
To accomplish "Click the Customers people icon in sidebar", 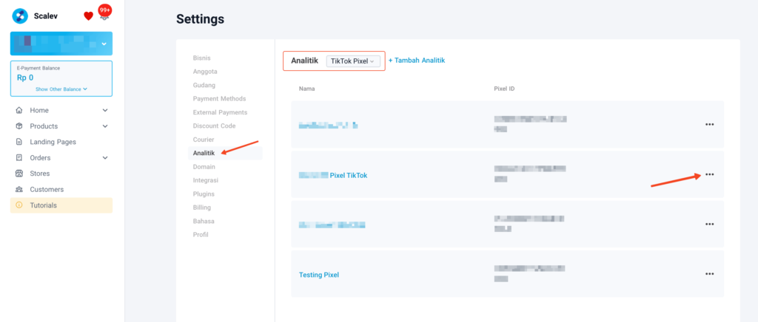I will point(19,190).
